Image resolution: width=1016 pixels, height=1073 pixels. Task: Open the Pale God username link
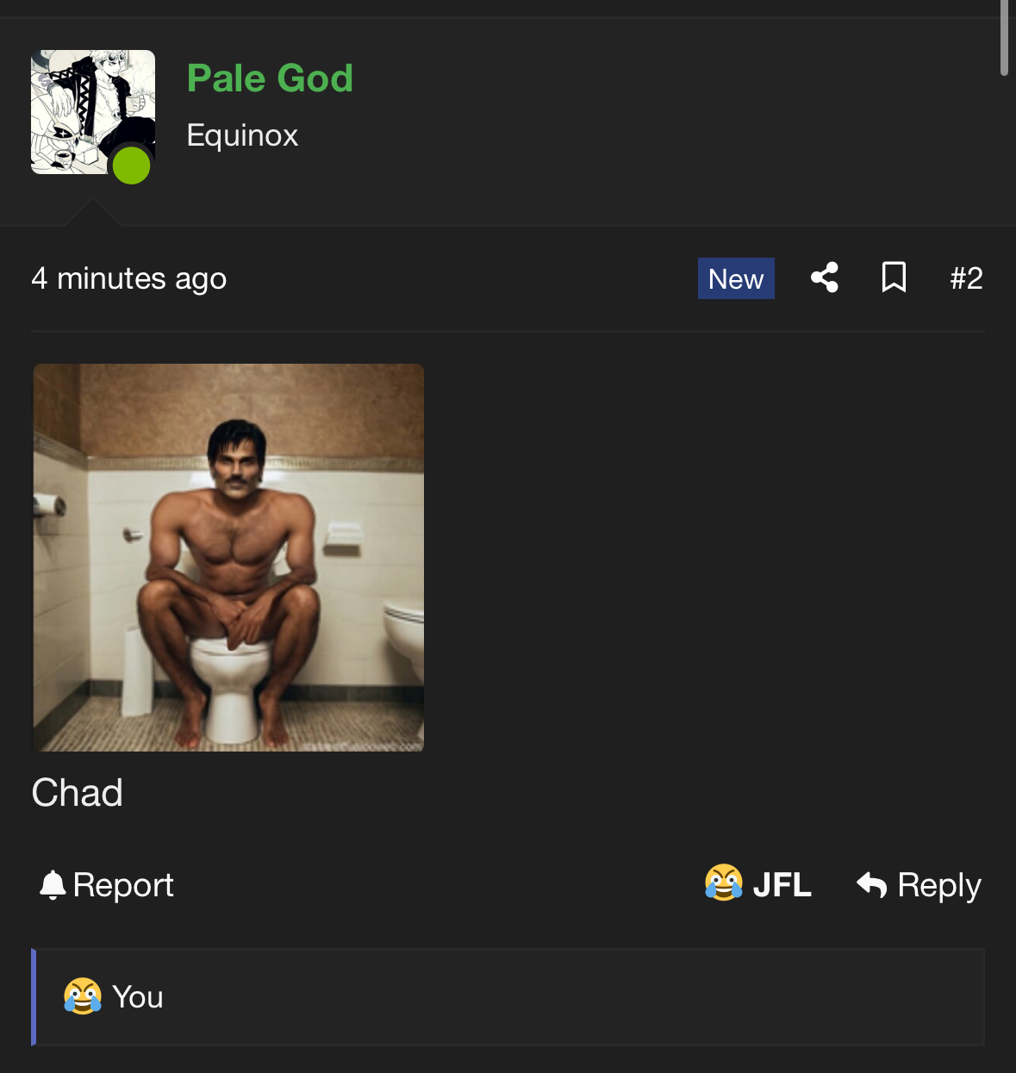tap(270, 78)
